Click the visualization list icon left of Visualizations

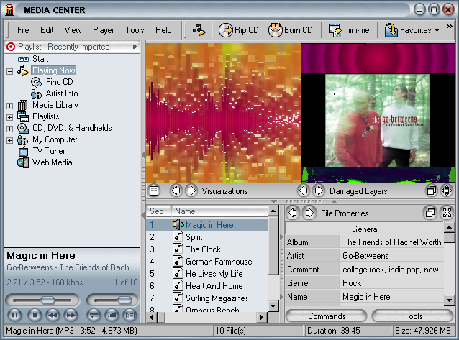[154, 190]
